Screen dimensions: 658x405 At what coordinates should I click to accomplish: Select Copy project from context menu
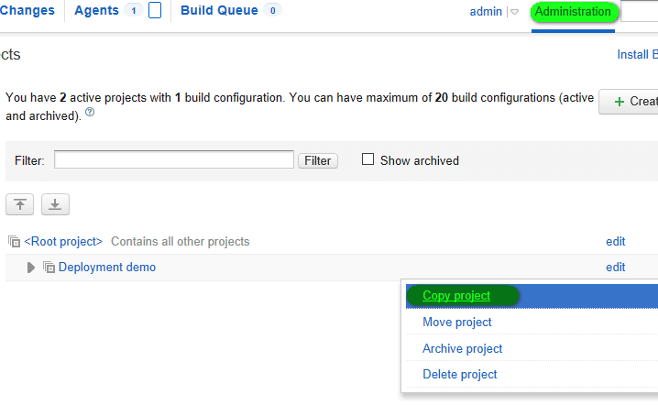point(456,296)
